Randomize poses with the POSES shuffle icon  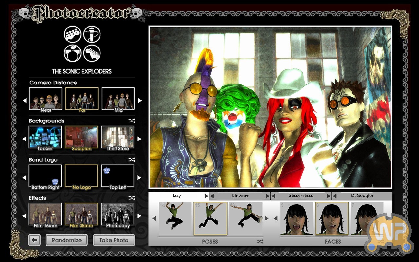[x=260, y=242]
